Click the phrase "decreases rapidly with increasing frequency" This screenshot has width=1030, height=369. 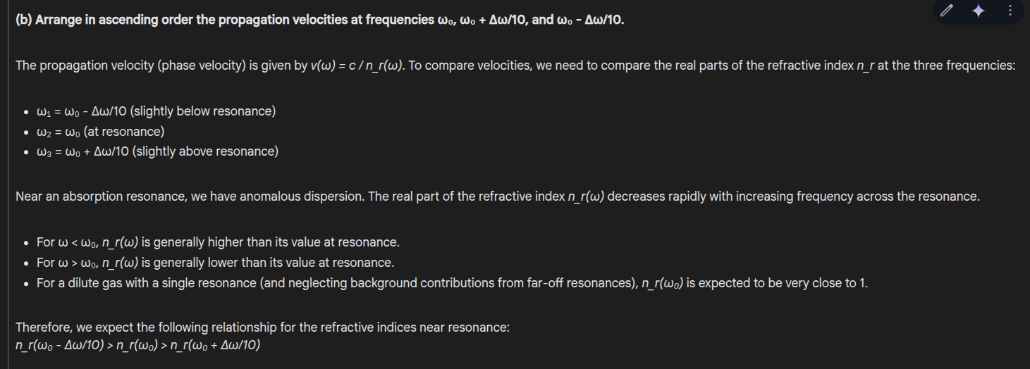(730, 196)
